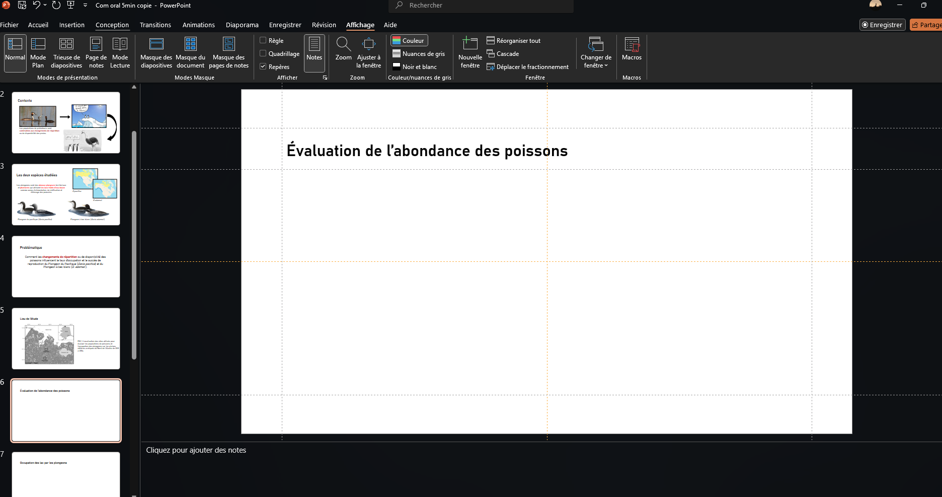Uncheck the Repères checkbox

pos(263,66)
